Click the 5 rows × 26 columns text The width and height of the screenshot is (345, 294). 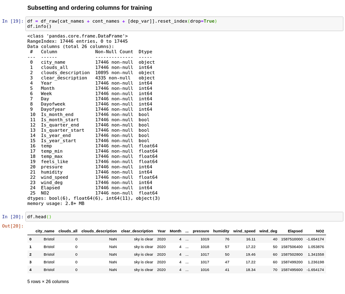48,281
